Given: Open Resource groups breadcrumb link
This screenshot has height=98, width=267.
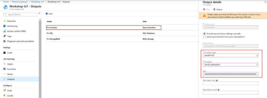Looking at the screenshot, I should (x=20, y=2).
